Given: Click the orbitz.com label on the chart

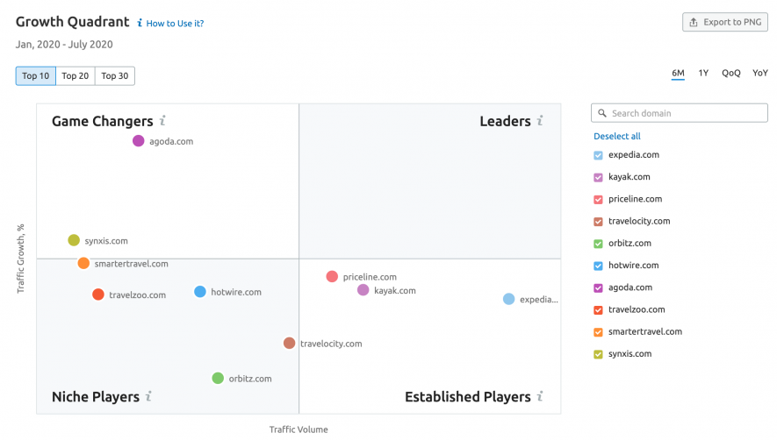Looking at the screenshot, I should [250, 379].
